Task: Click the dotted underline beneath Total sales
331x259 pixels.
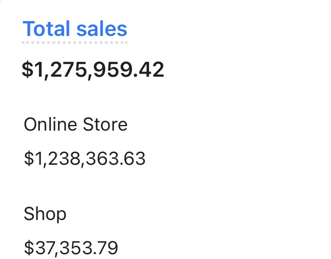Action: coord(75,43)
